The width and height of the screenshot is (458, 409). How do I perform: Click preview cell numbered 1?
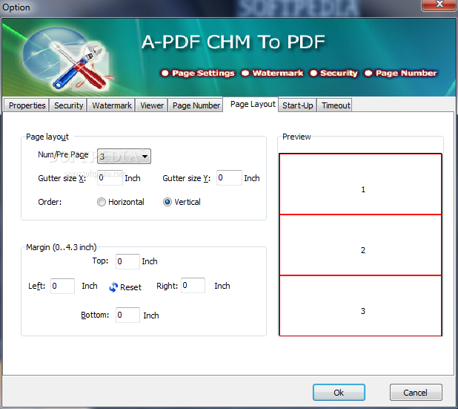(360, 184)
